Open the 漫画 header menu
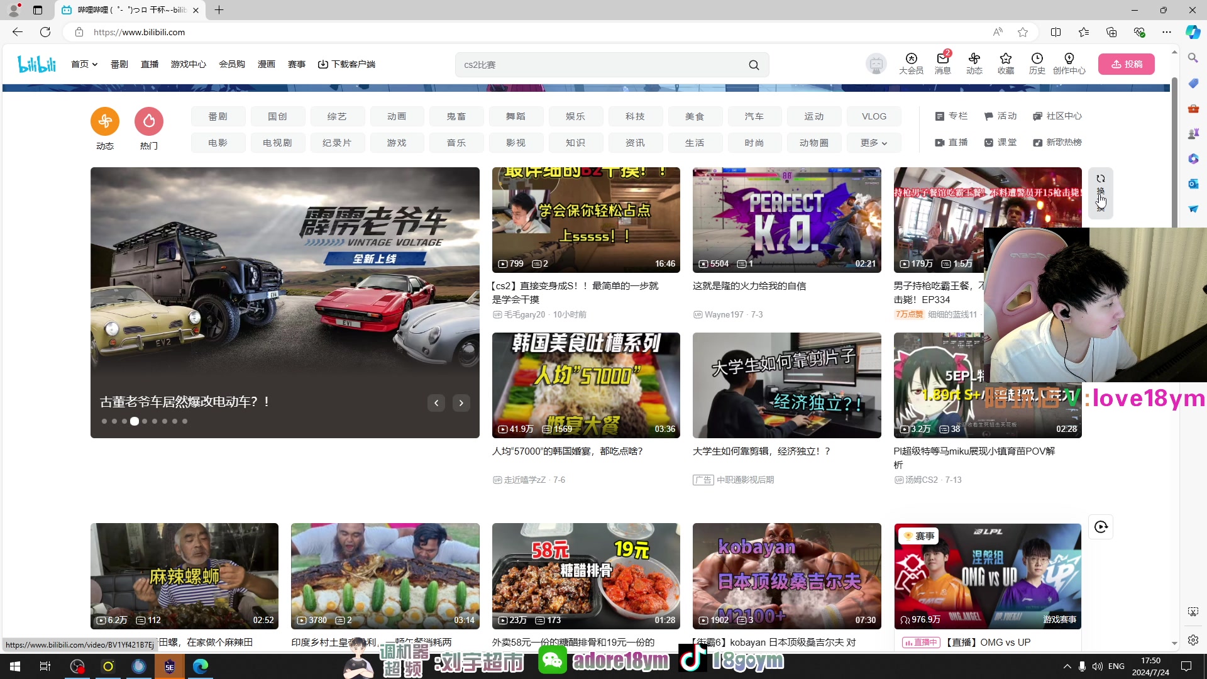The height and width of the screenshot is (679, 1207). (x=267, y=64)
